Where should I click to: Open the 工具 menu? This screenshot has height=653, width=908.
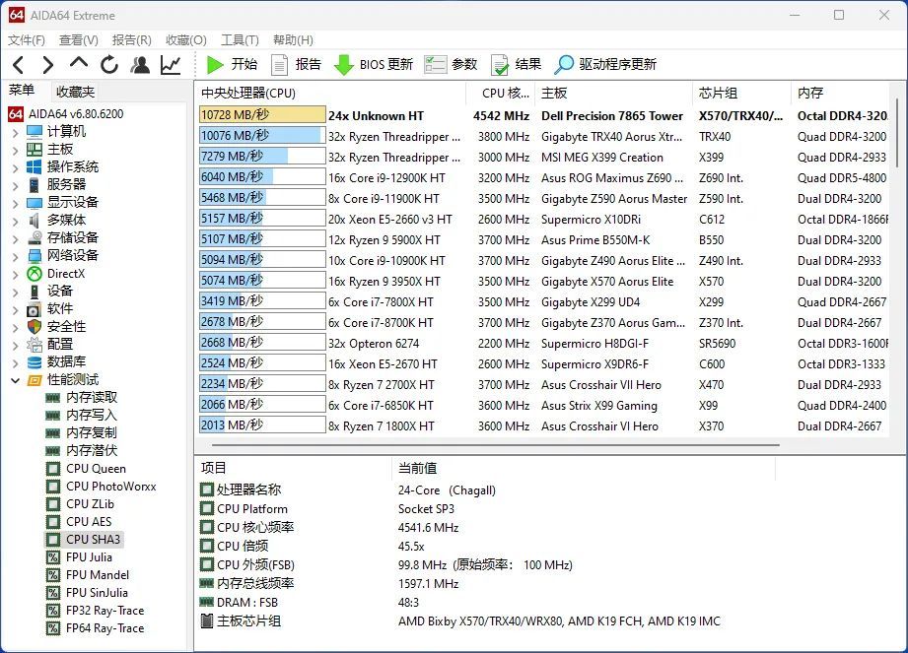pos(239,39)
